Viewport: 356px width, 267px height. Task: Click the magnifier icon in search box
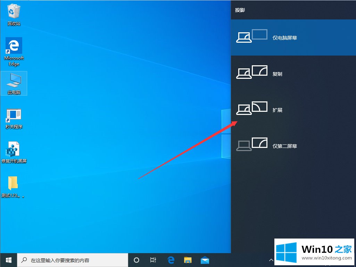pos(24,260)
